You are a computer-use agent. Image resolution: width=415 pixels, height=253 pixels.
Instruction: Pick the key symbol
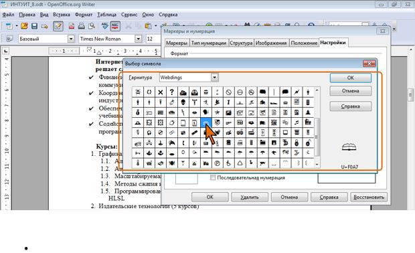pyautogui.click(x=138, y=153)
